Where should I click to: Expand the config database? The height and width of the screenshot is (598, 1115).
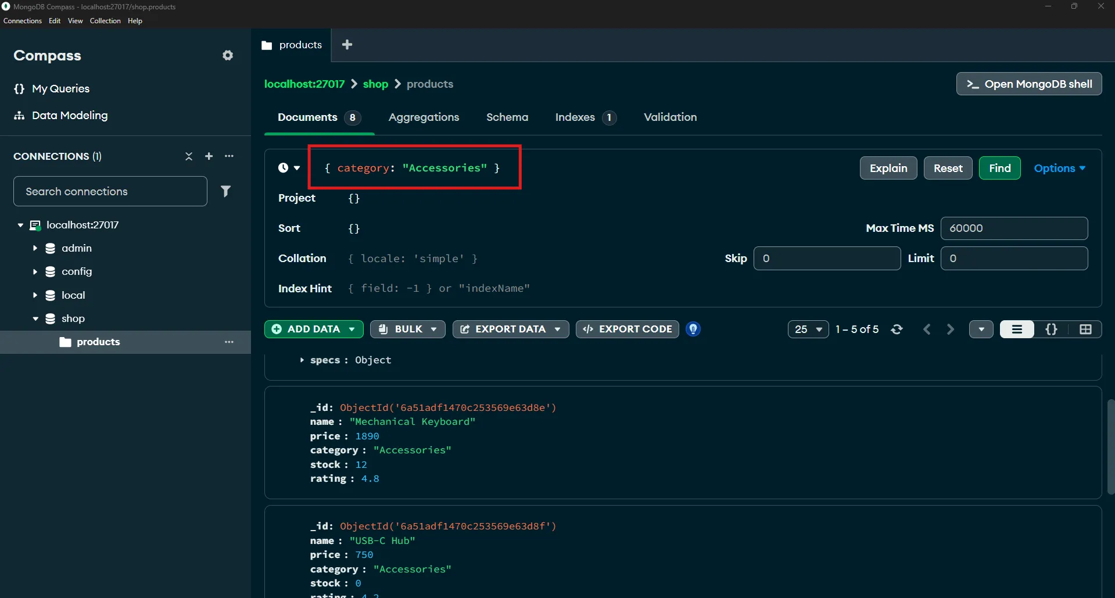(35, 271)
